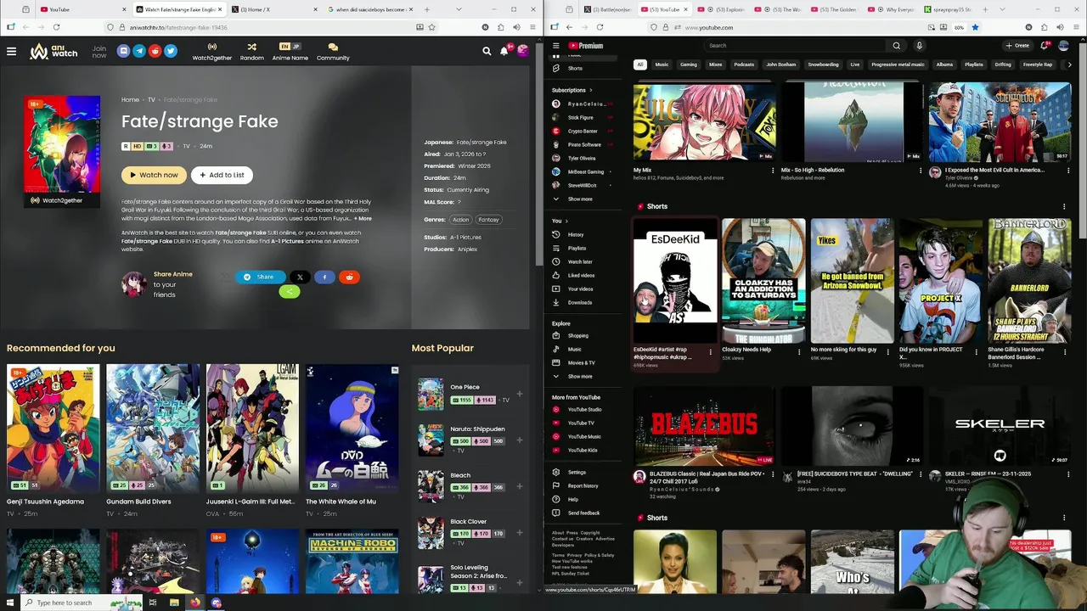1087x611 pixels.
Task: Open YouTube notifications bell
Action: [x=1045, y=46]
